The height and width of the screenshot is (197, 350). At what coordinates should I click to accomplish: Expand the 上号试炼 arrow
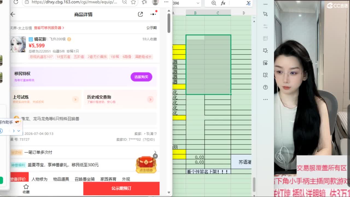[x=75, y=99]
